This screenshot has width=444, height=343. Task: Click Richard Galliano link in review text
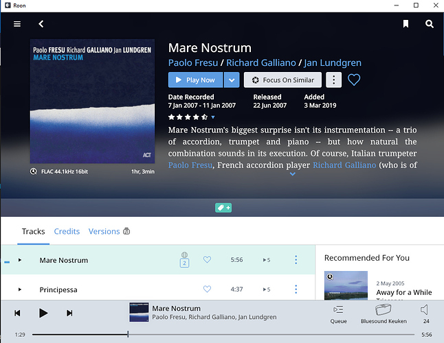(344, 165)
